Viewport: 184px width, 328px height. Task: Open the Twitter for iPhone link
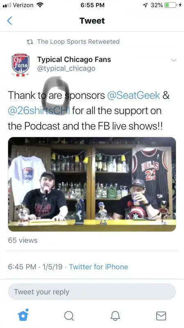[x=99, y=267]
